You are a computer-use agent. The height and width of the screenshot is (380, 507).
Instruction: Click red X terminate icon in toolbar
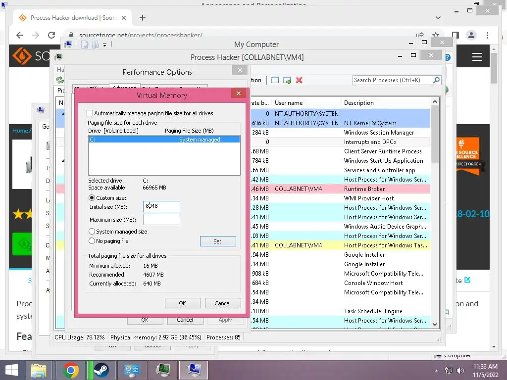[299, 80]
